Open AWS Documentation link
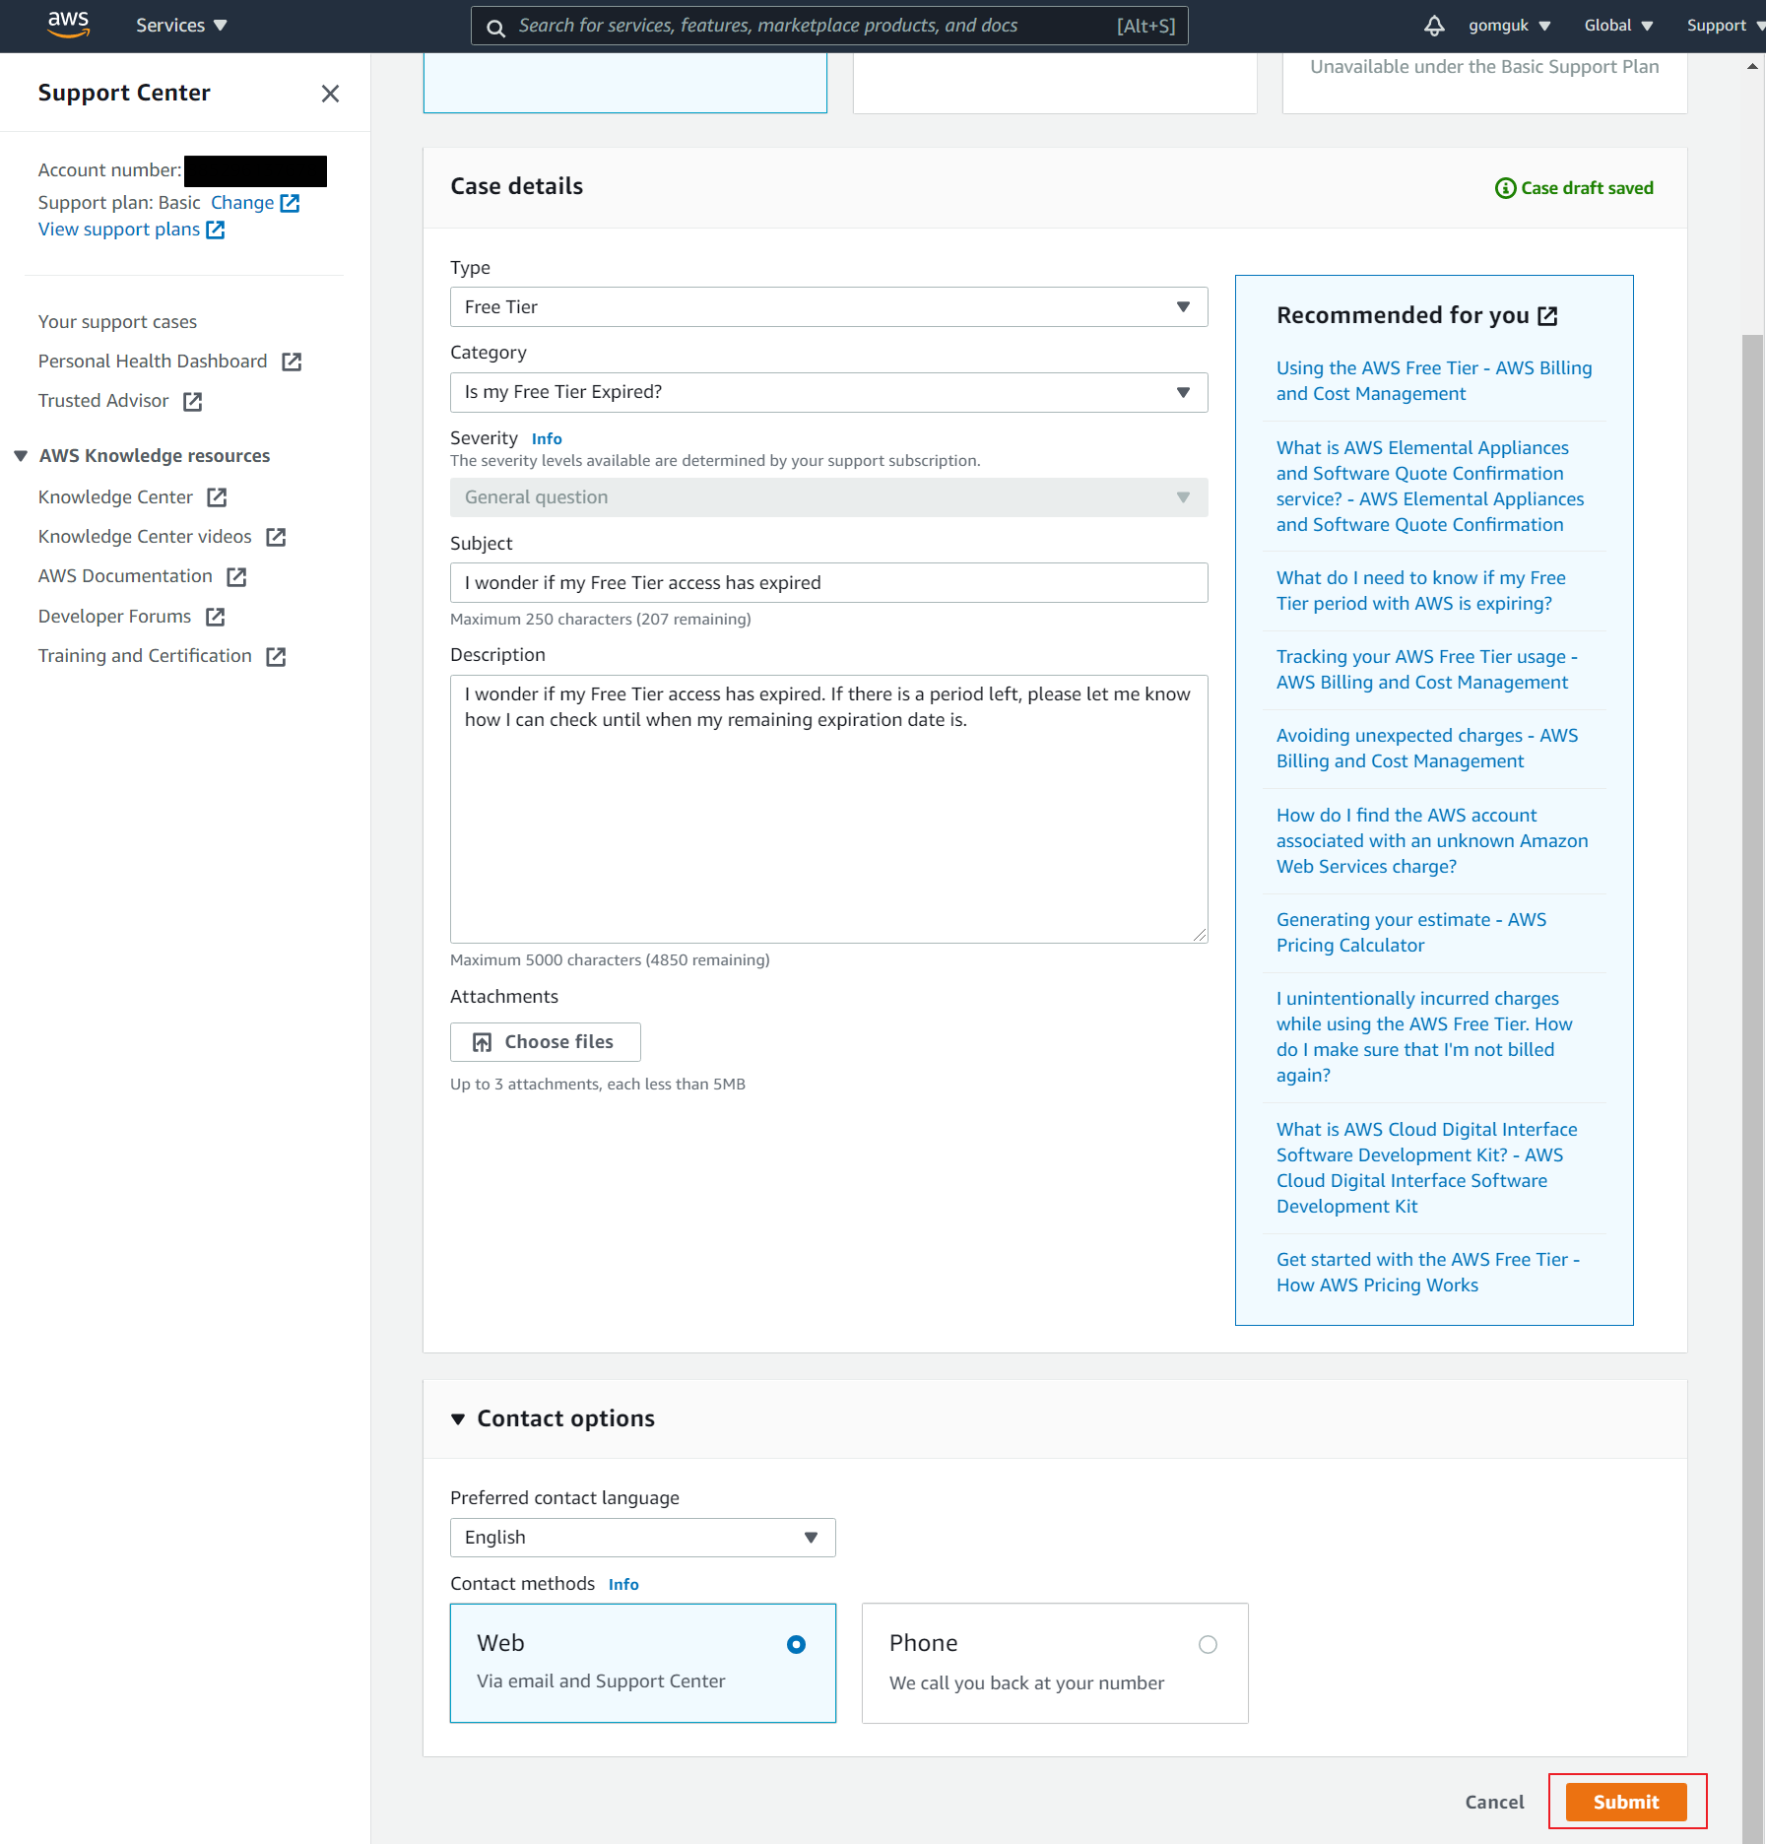 point(125,576)
